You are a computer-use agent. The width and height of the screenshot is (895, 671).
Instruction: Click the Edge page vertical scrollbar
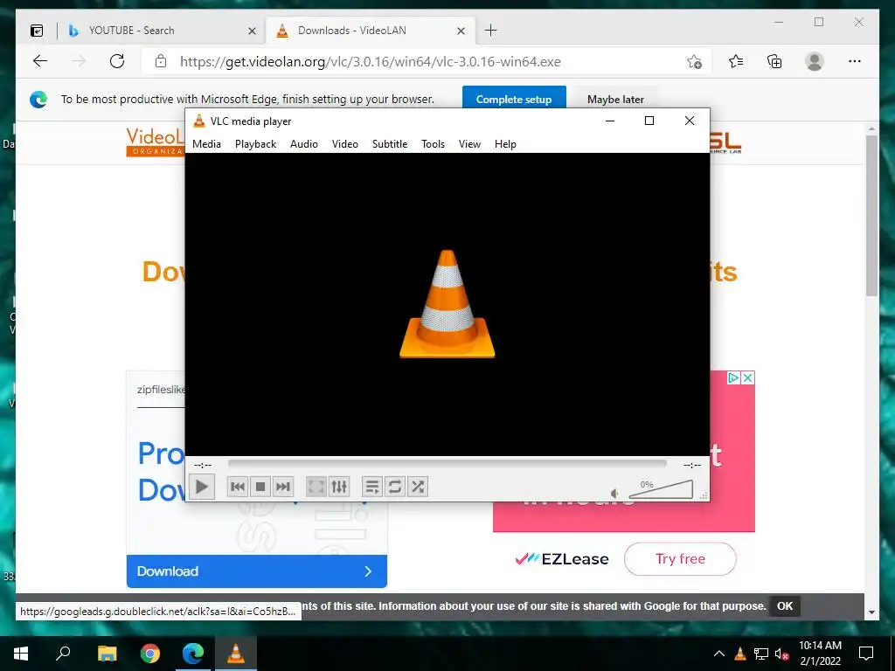click(x=871, y=216)
